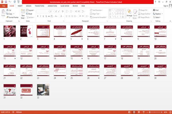Expand the Select dropdown in Editing
This screenshot has width=172, height=114.
tap(157, 17)
